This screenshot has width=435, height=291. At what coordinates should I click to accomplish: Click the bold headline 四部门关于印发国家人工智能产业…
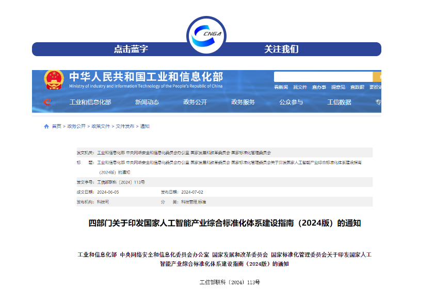[224, 223]
